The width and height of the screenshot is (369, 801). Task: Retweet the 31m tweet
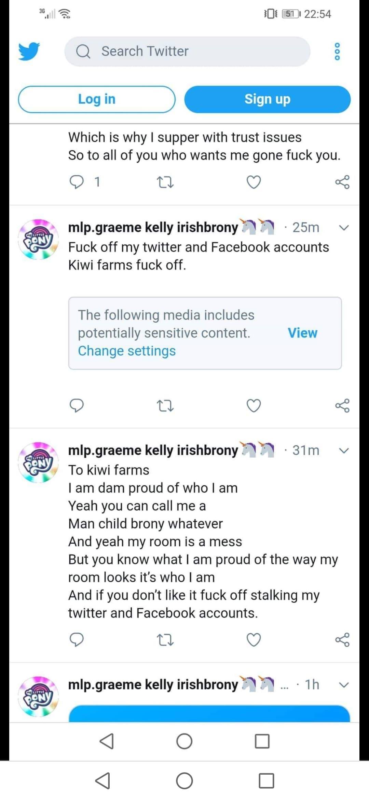(x=165, y=639)
